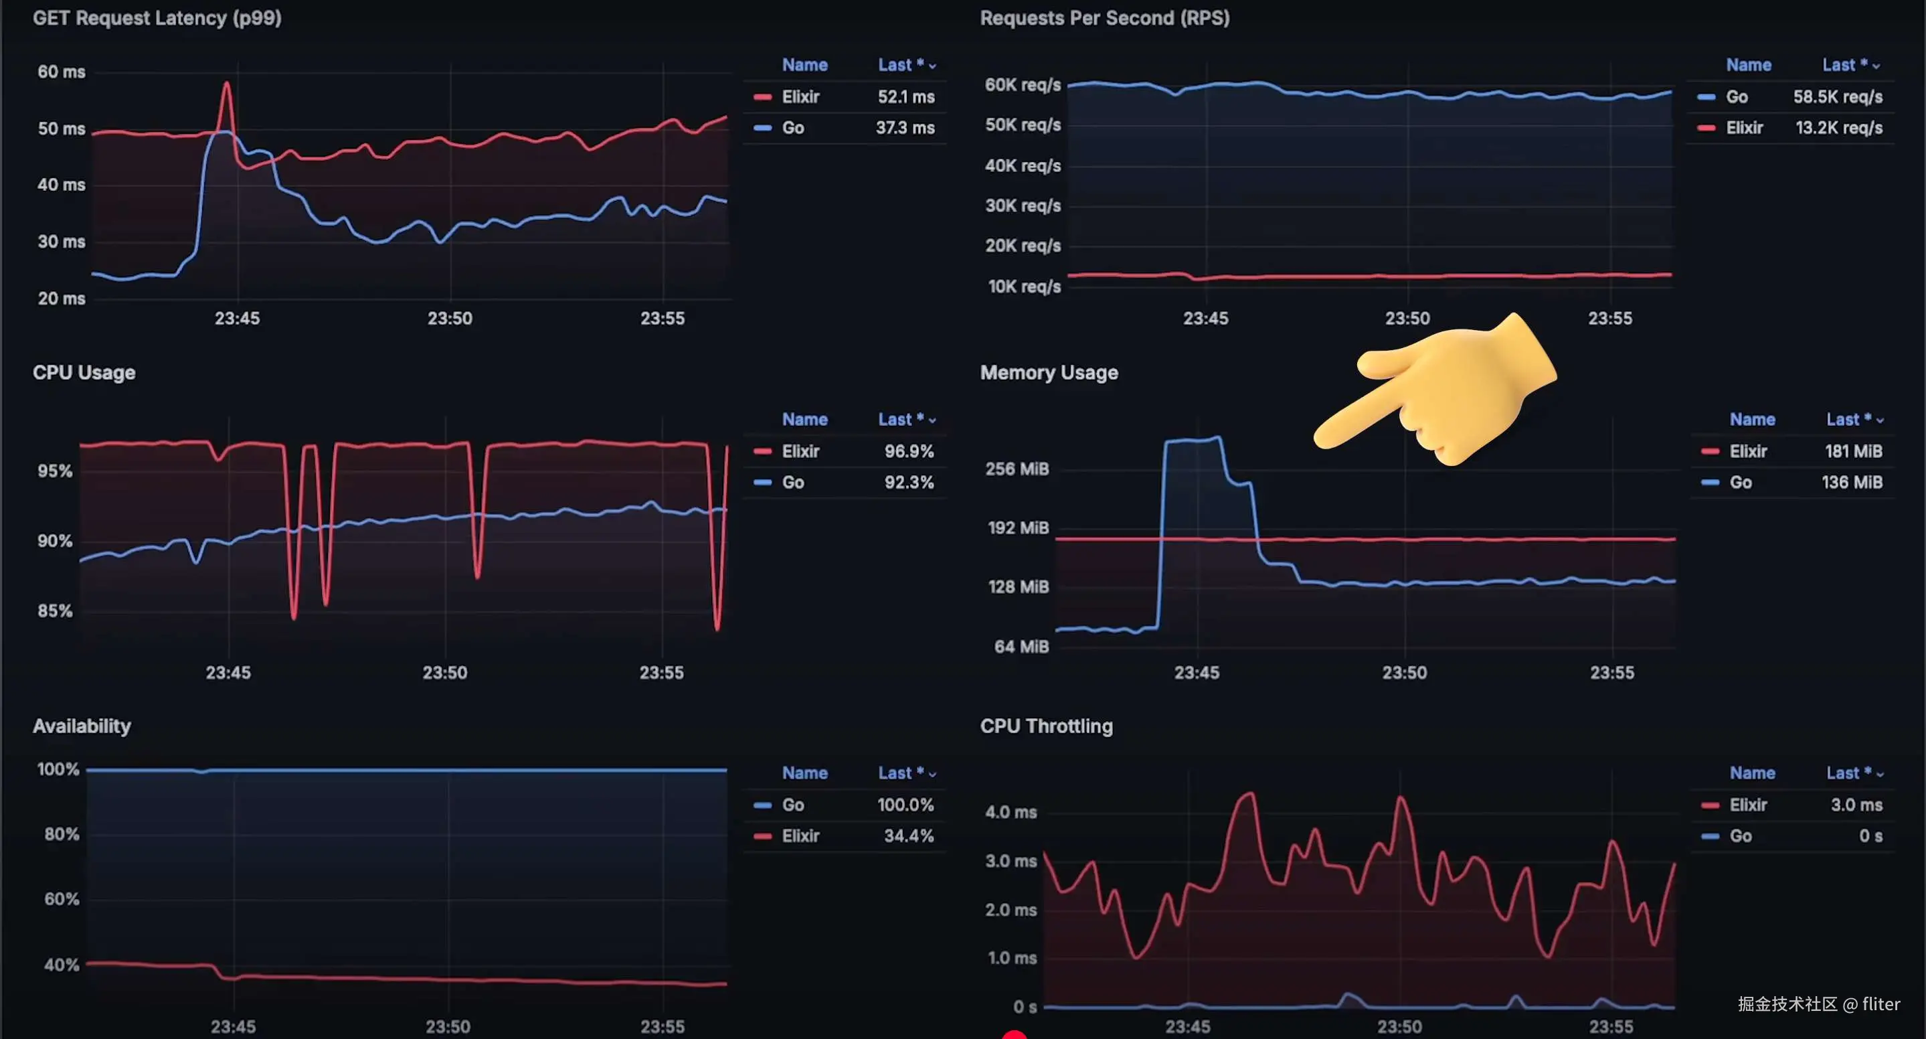Toggle Elixir series in CPU Usage legend
The height and width of the screenshot is (1039, 1926).
800,452
